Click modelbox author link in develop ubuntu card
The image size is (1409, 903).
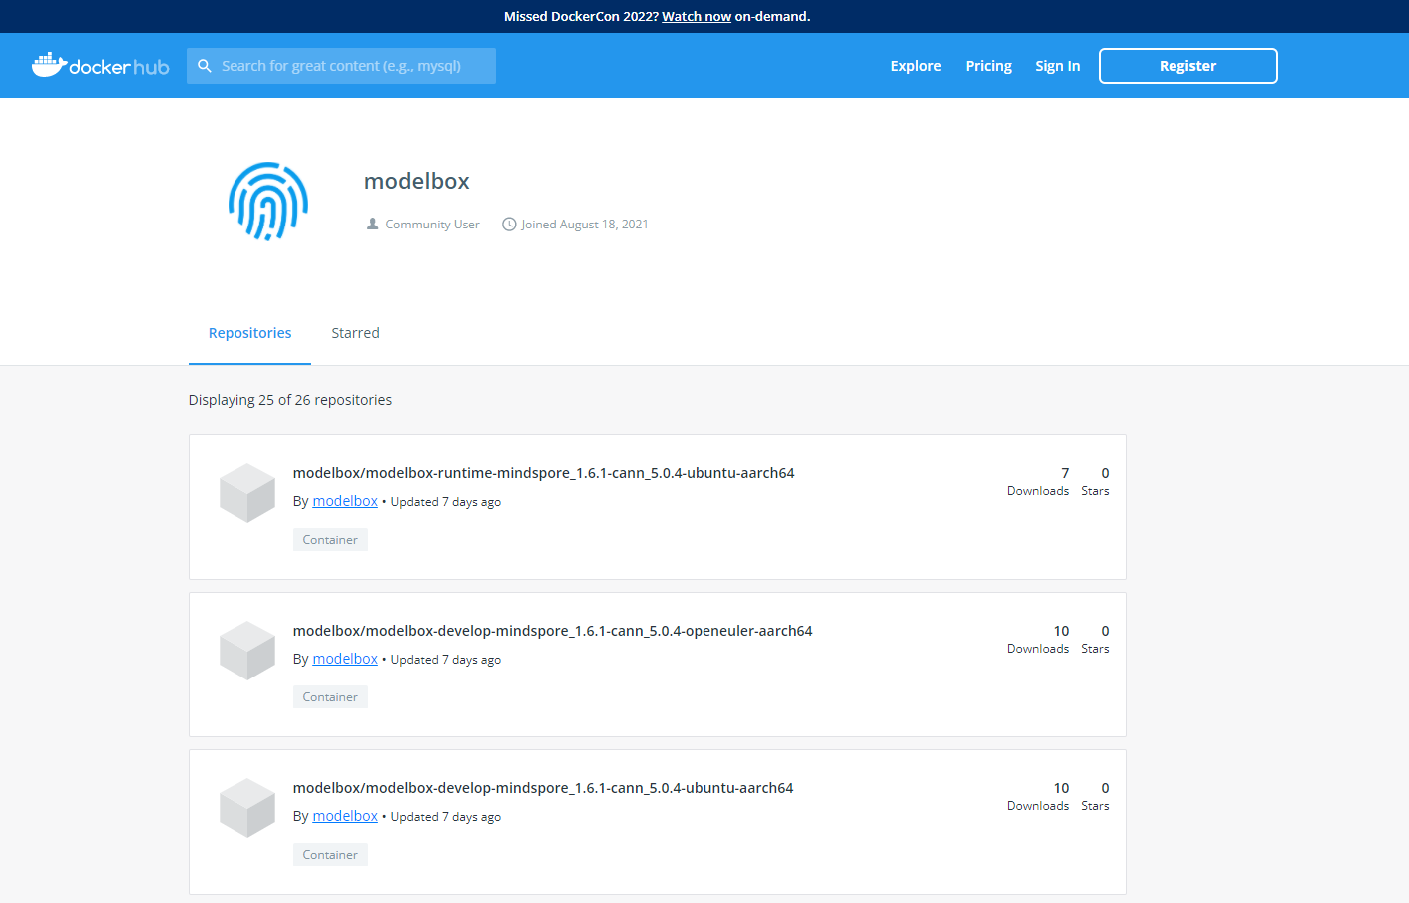coord(345,816)
